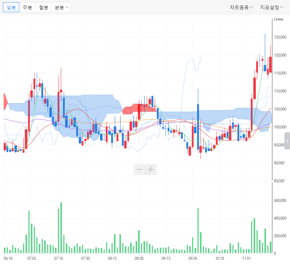This screenshot has width=290, height=264.
Task: Open the 분봉 minute chart dropdown
Action: [x=61, y=8]
